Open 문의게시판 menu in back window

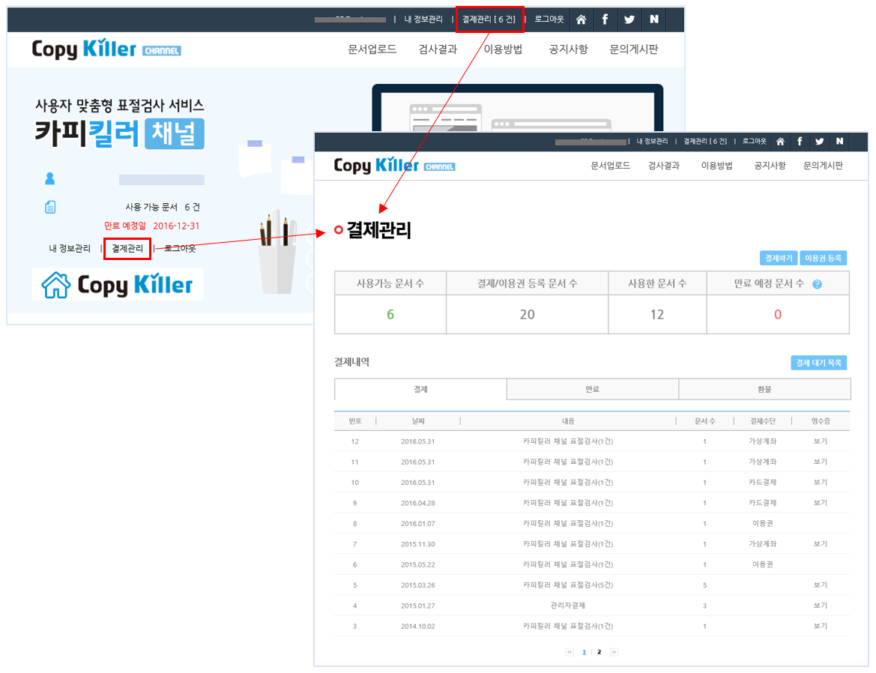click(633, 49)
